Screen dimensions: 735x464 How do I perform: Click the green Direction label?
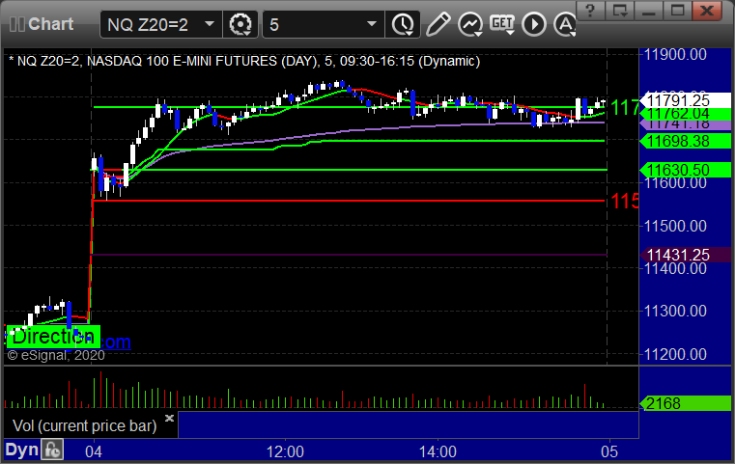(53, 336)
